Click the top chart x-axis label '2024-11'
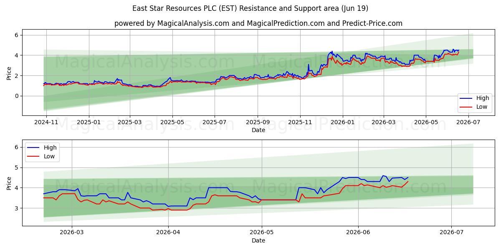Screen dimensions: 501x250 46,123
